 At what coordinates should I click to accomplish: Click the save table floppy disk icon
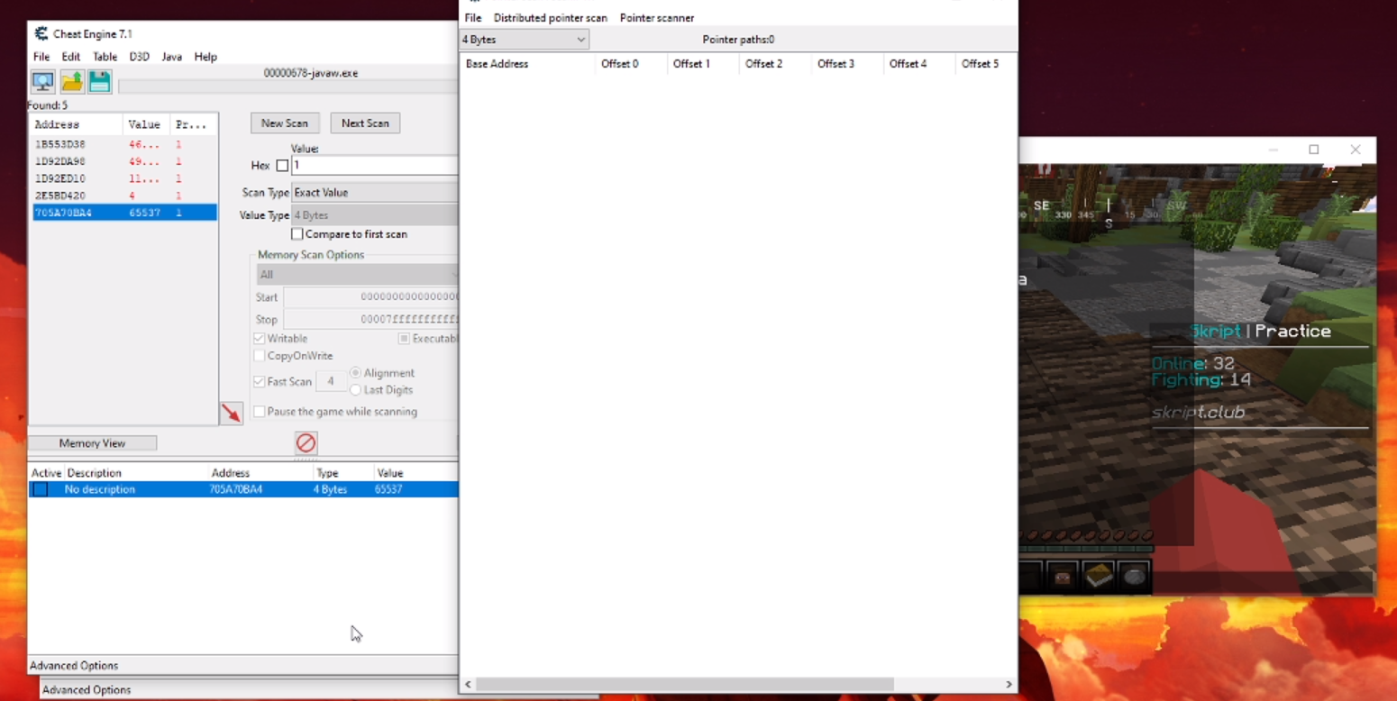click(x=100, y=82)
